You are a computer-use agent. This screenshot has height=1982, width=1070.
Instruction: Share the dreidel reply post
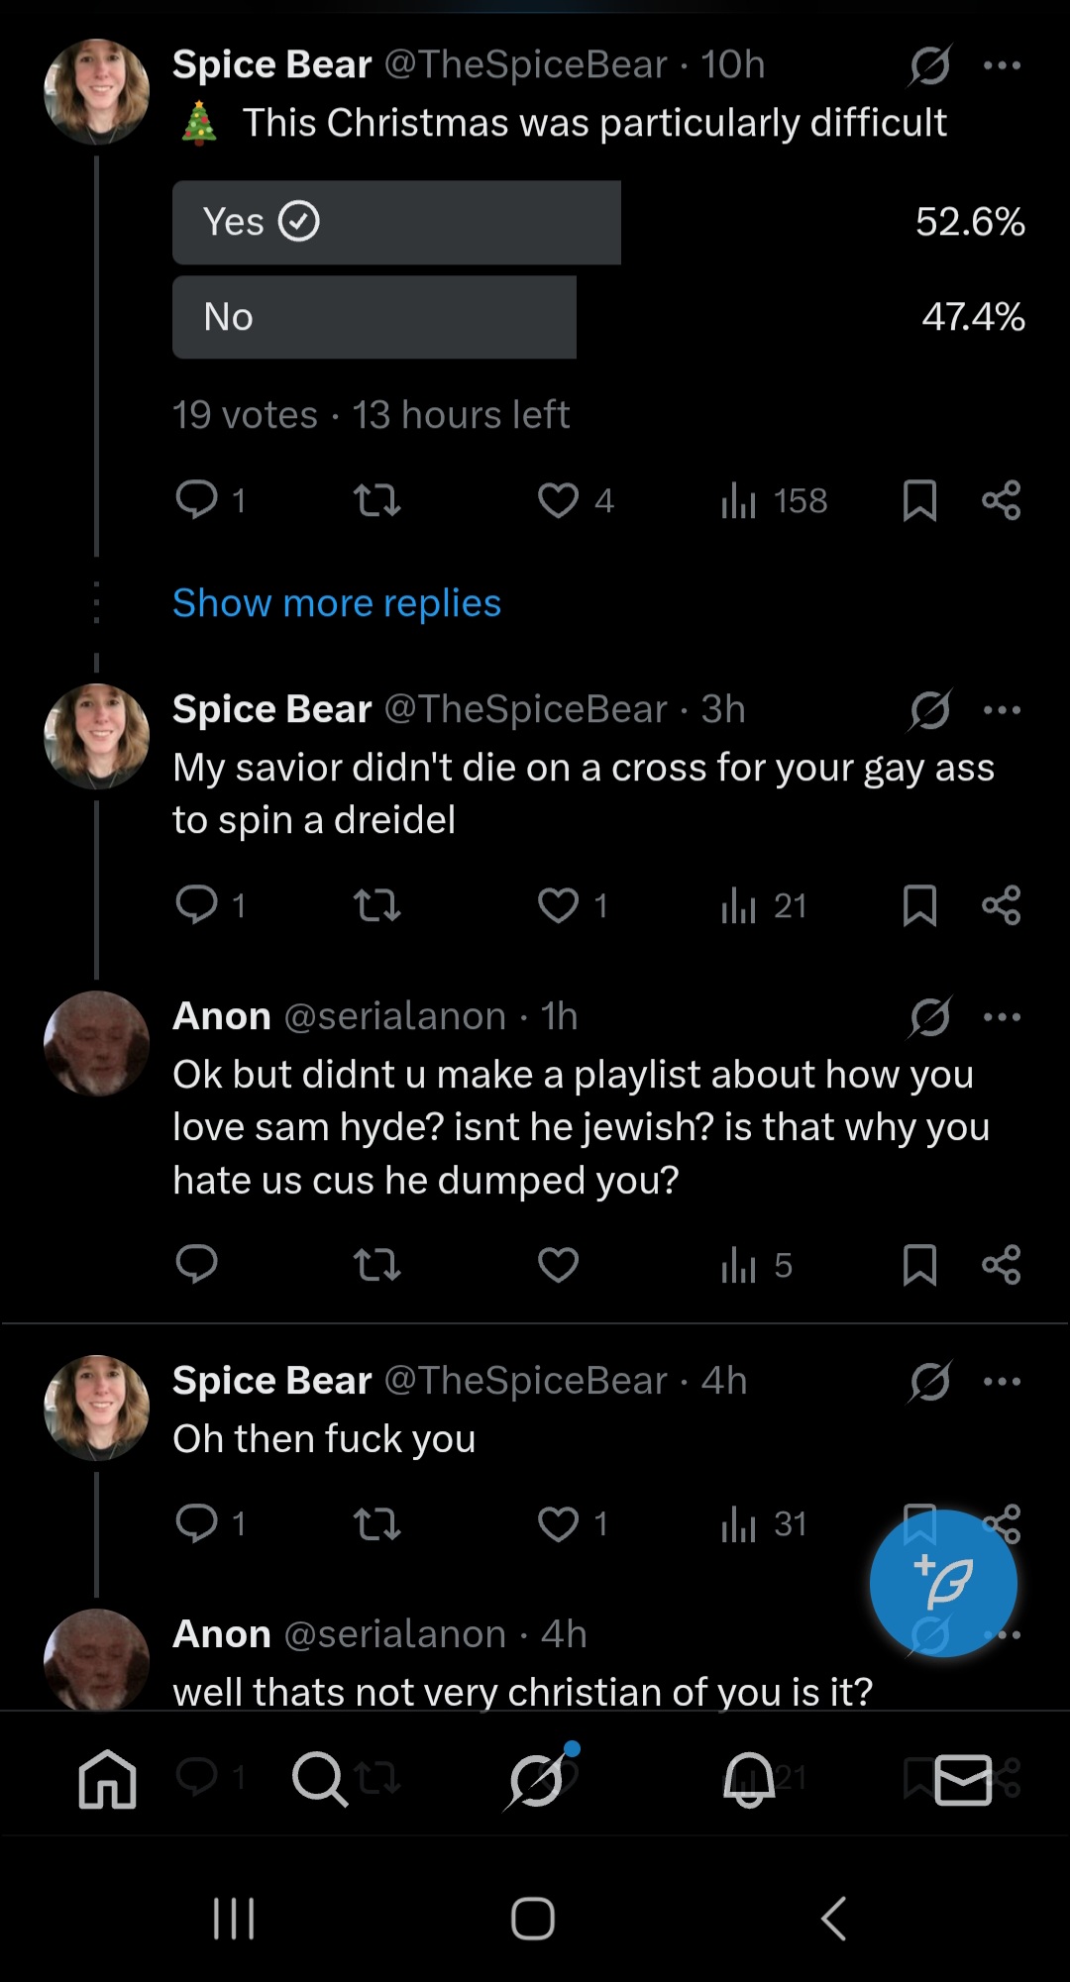pyautogui.click(x=1002, y=904)
